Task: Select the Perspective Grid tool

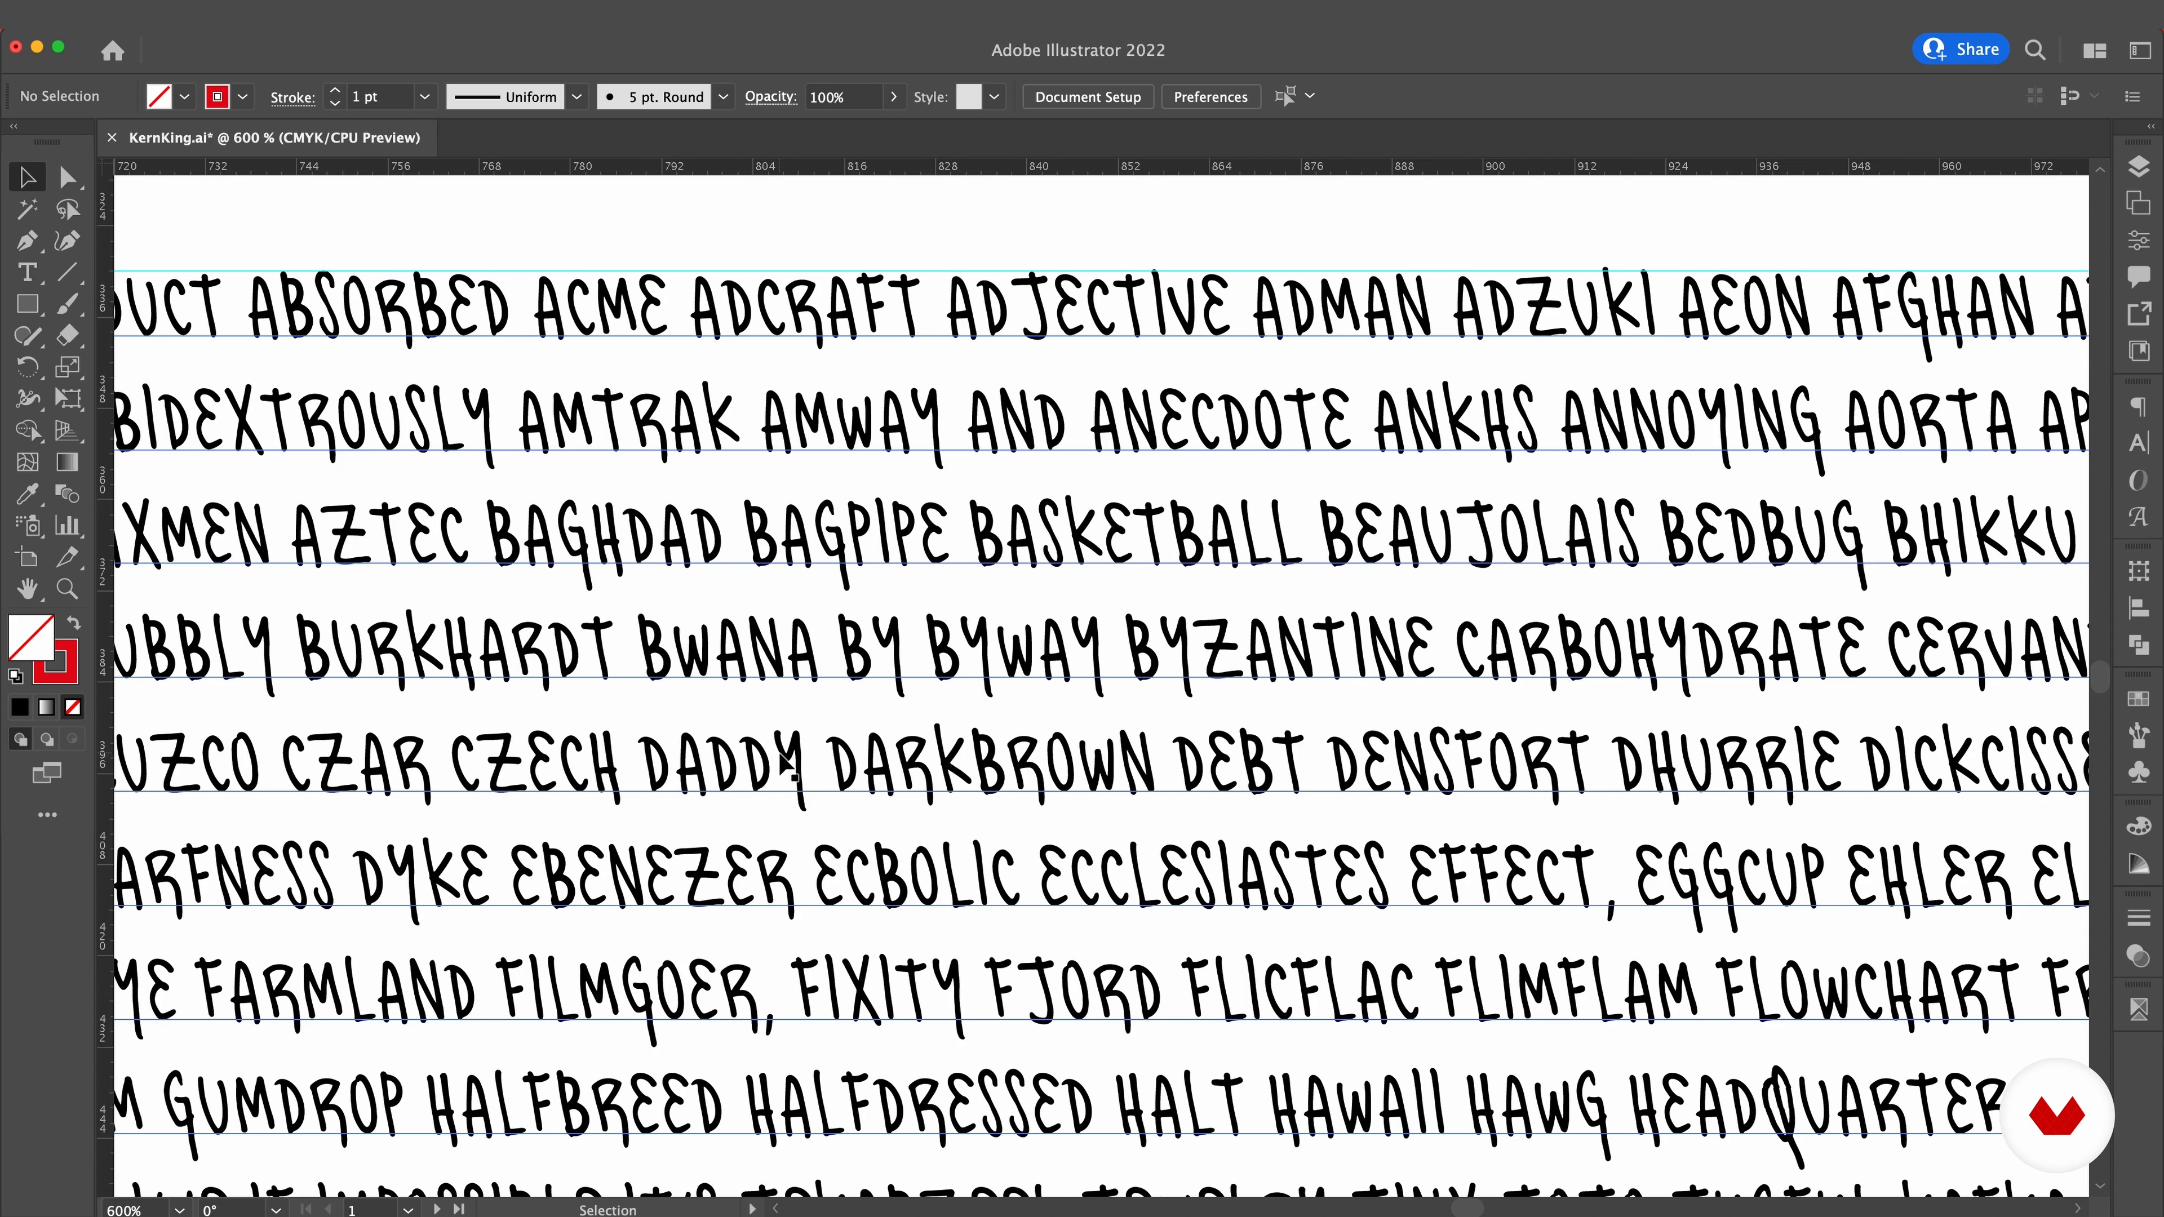Action: 68,430
